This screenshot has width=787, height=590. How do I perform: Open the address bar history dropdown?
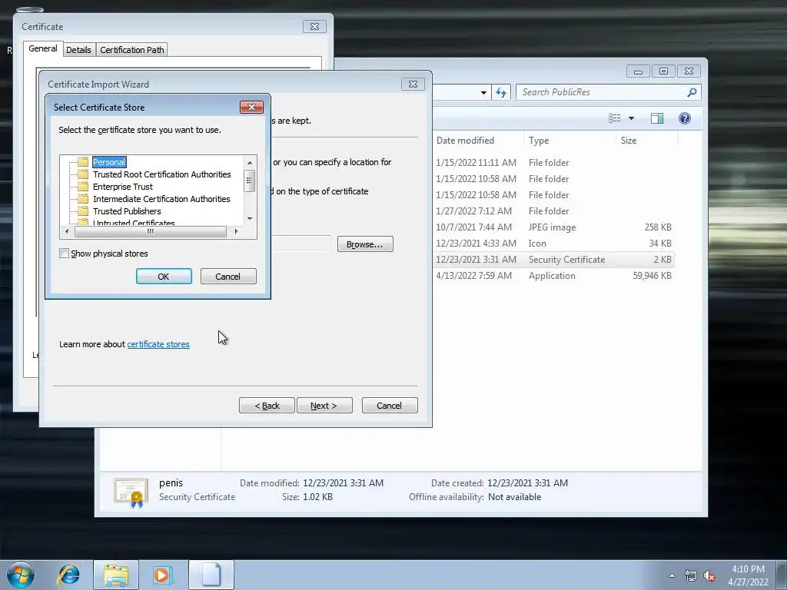pyautogui.click(x=483, y=92)
